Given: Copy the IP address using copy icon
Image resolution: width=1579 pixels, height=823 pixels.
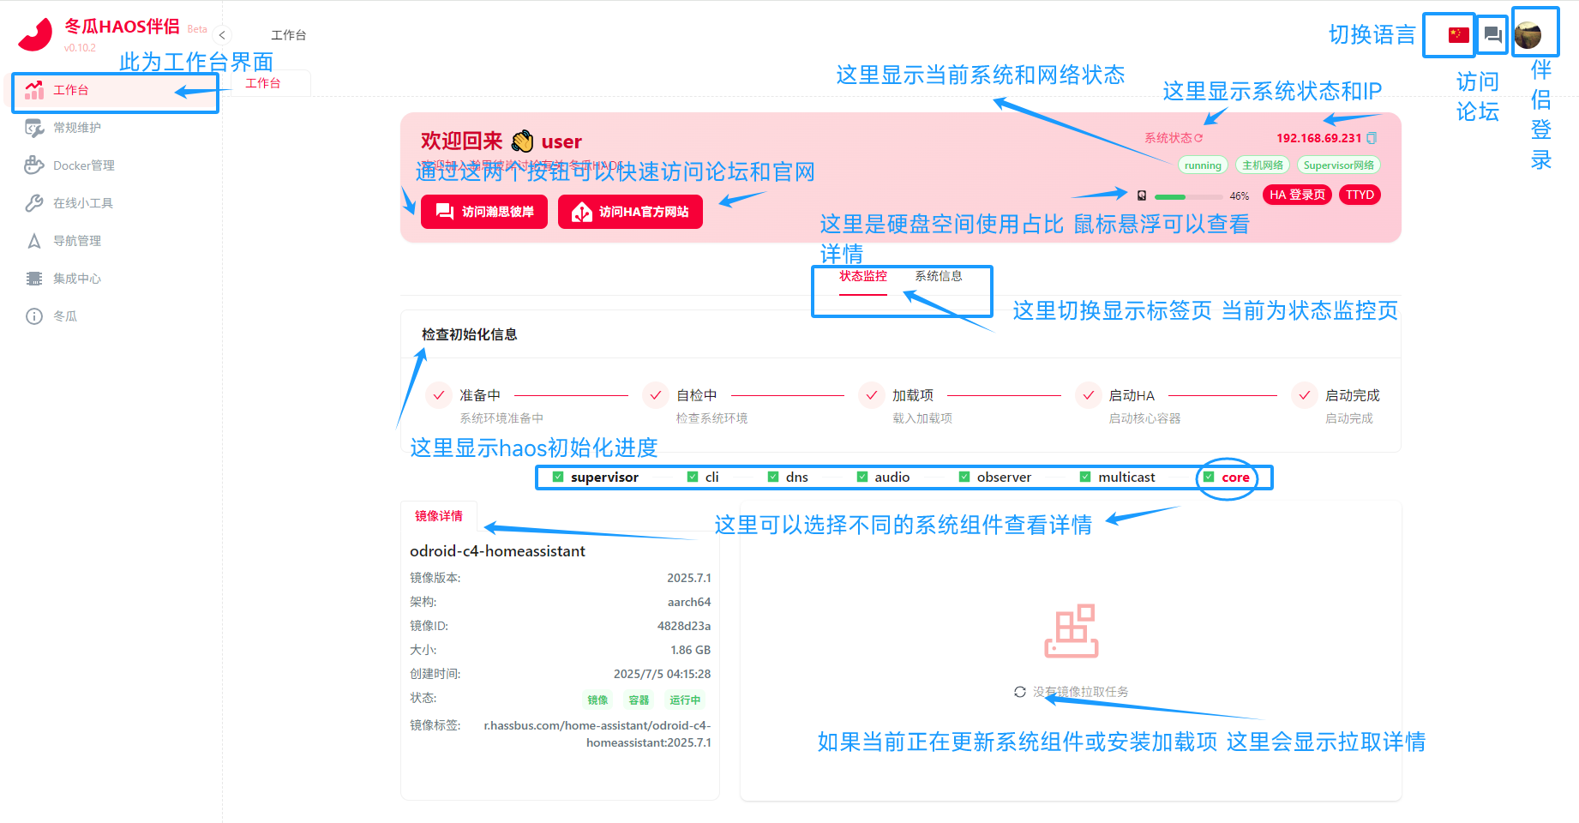Looking at the screenshot, I should coord(1372,138).
